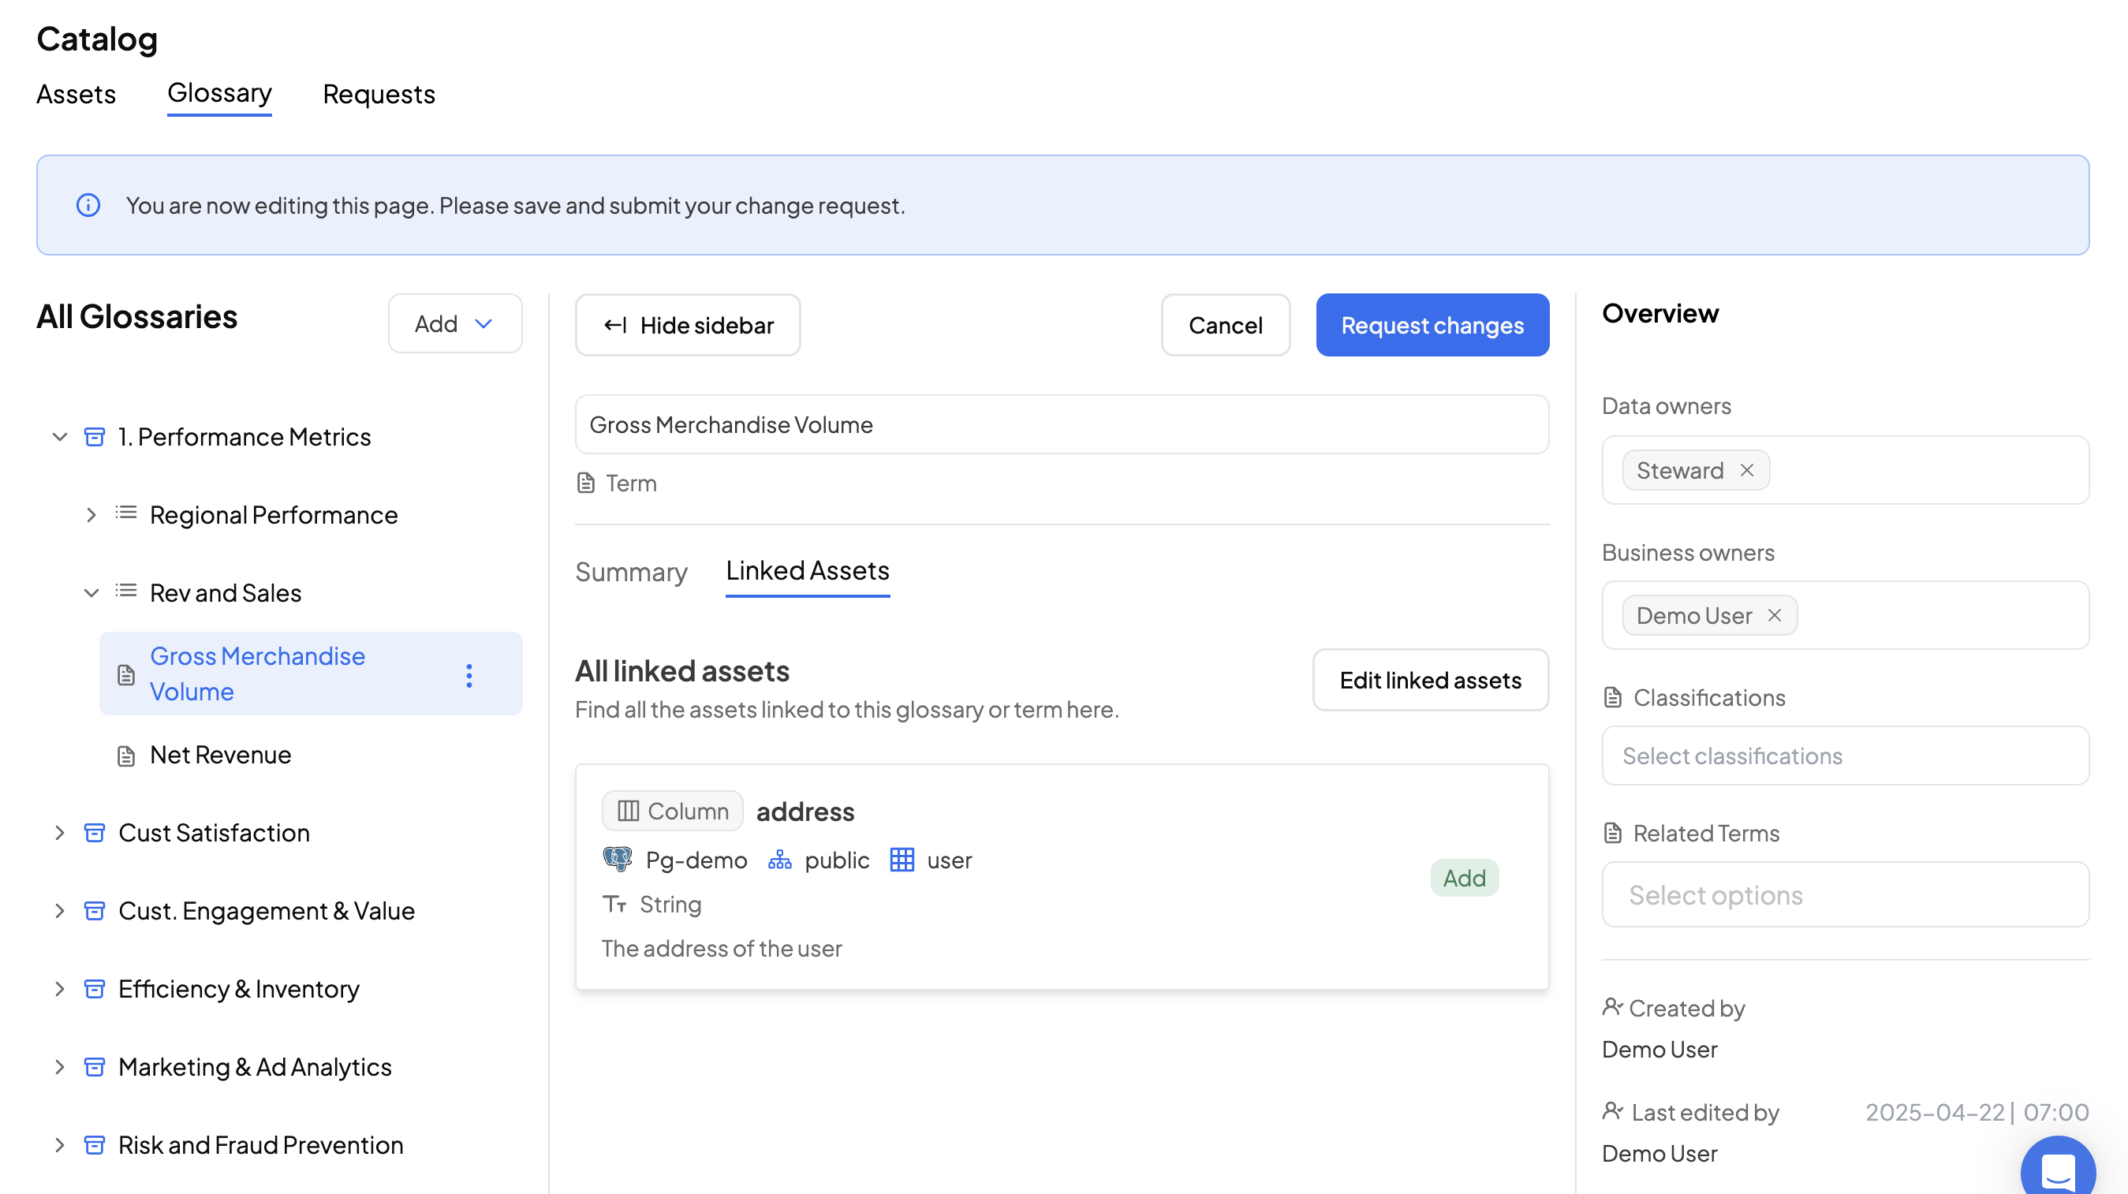
Task: Collapse the 1. Performance Metrics glossary
Action: (59, 436)
